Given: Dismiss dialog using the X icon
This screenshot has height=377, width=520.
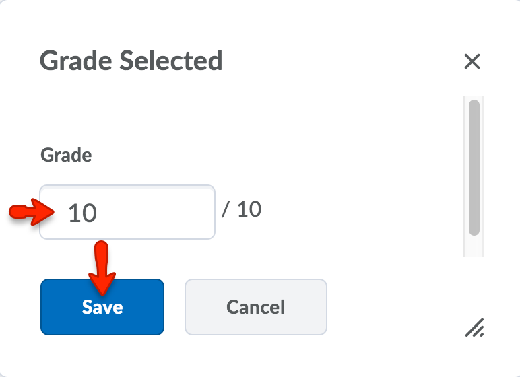Looking at the screenshot, I should click(x=472, y=62).
